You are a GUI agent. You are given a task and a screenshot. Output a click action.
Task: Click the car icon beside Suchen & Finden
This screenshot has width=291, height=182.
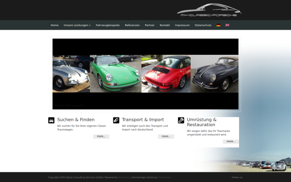tap(51, 120)
